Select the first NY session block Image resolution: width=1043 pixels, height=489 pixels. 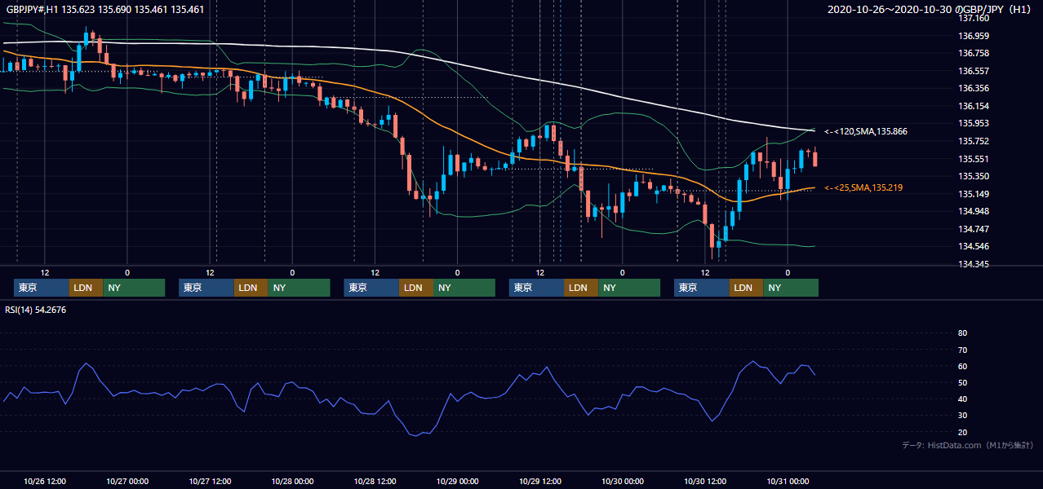(134, 288)
